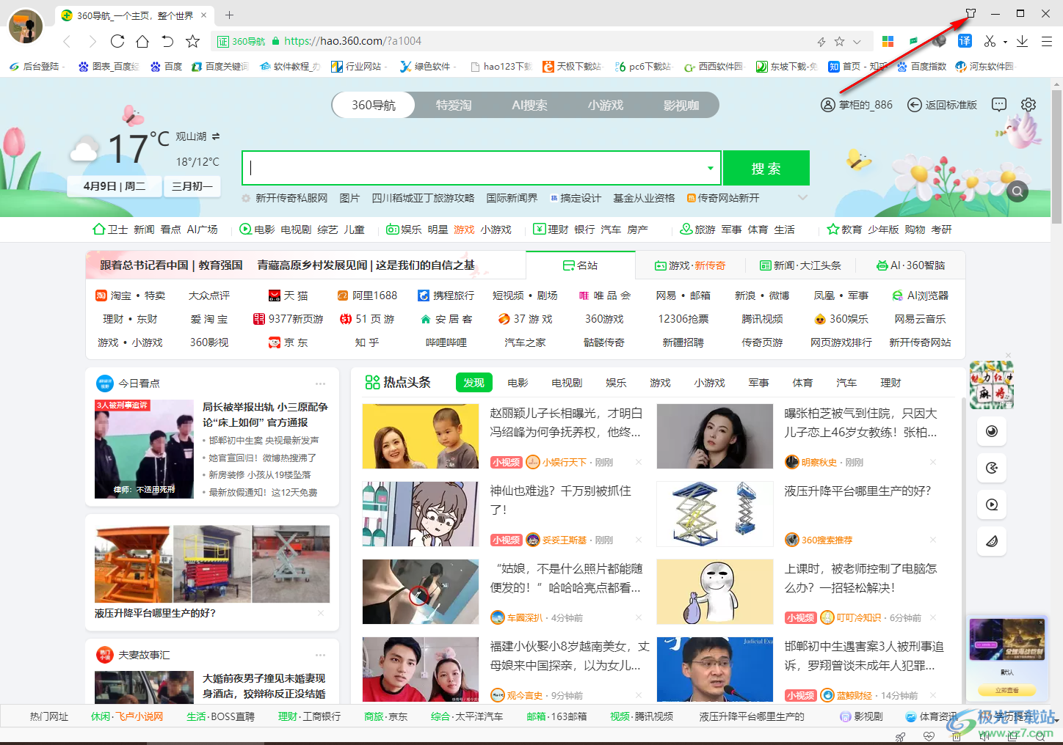
Task: Dismiss the 液压升降平台 ad card close x
Action: [x=321, y=613]
